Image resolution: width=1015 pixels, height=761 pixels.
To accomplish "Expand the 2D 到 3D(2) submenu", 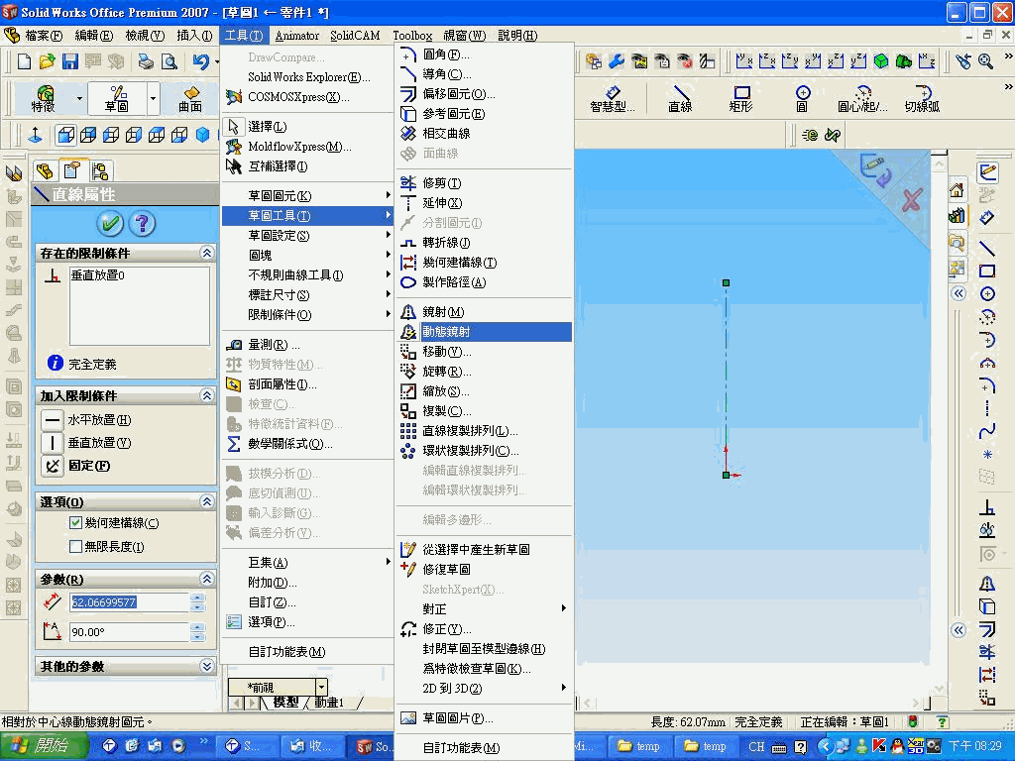I will (484, 689).
